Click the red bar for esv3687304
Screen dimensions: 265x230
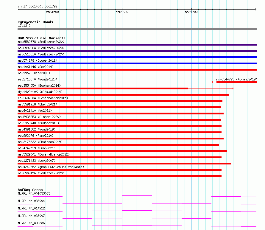pos(120,101)
